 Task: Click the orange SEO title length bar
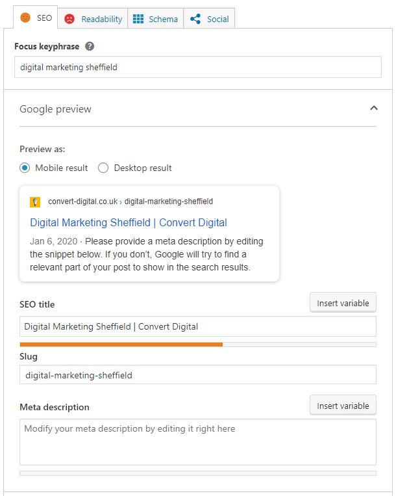tap(121, 344)
